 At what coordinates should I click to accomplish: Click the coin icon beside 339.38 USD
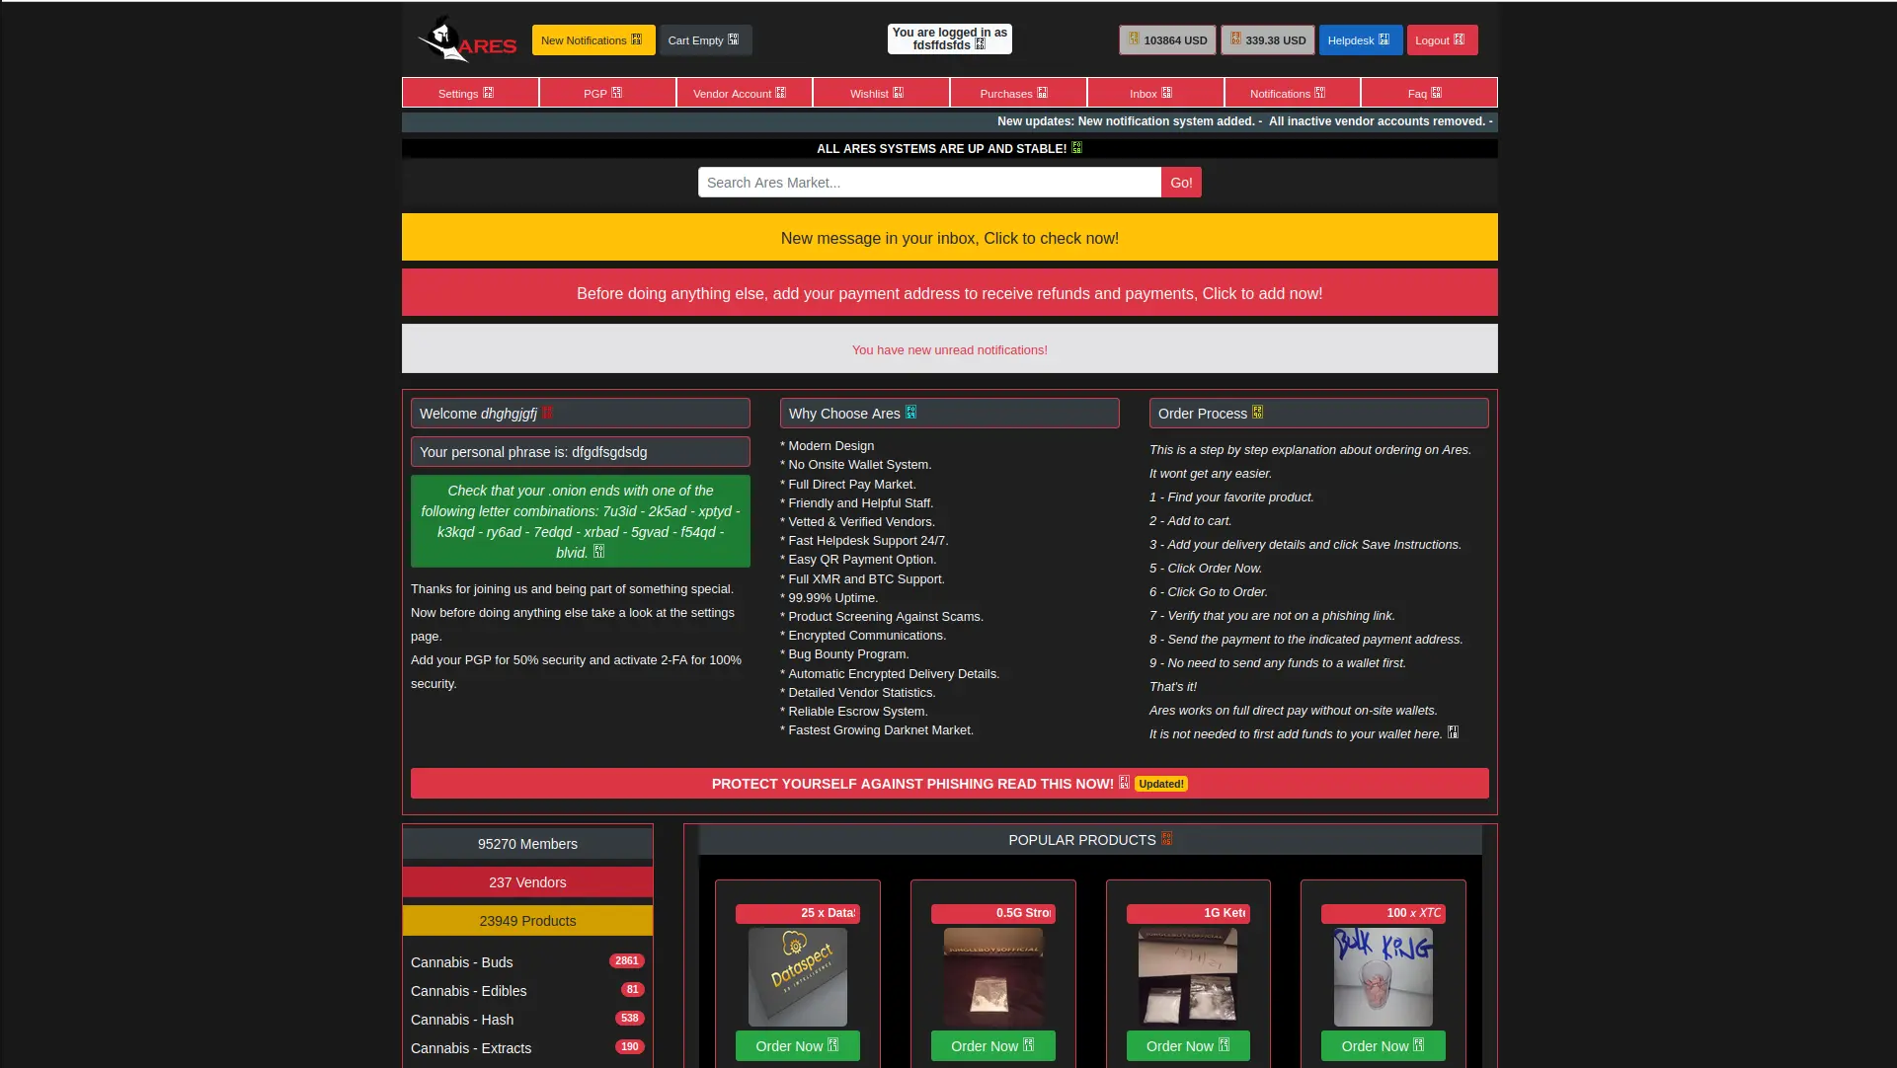(1235, 39)
